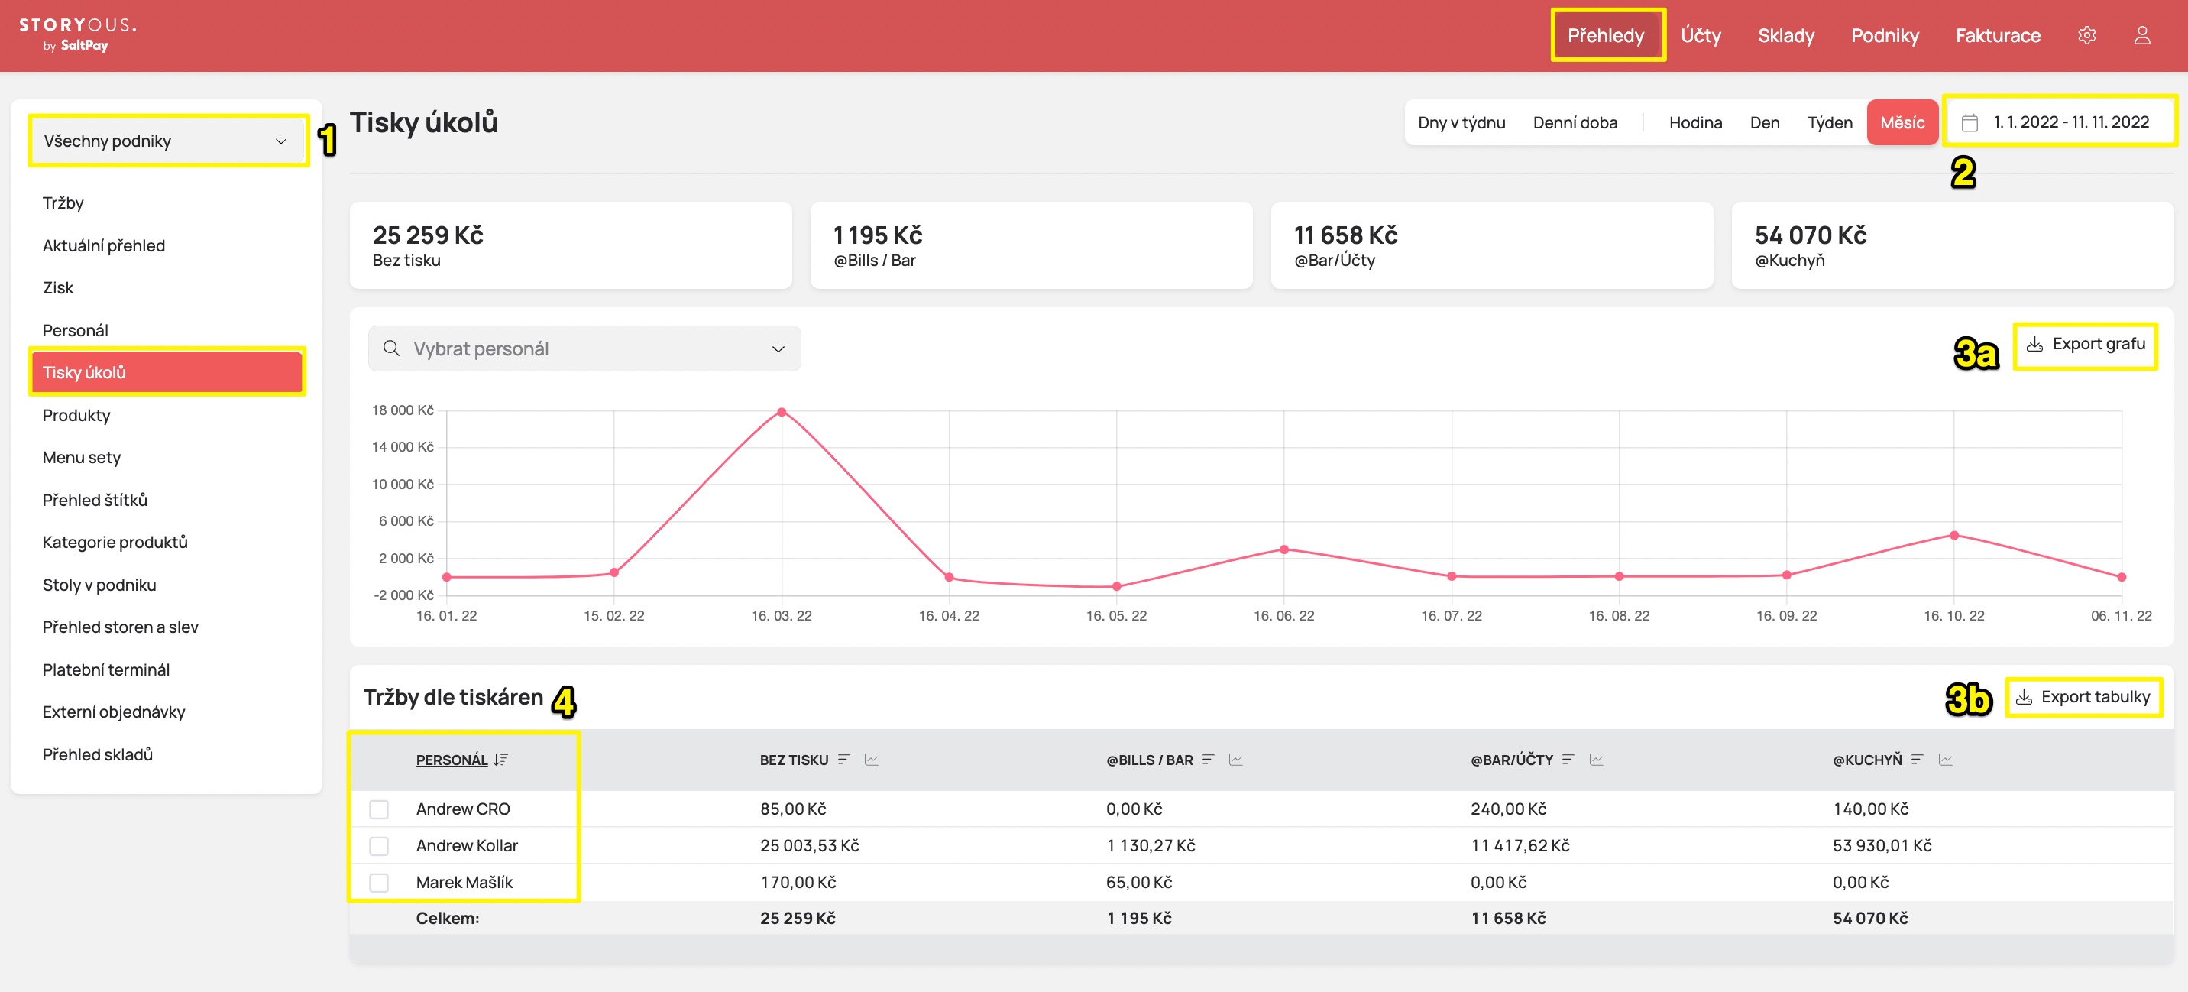Click the 53 930,01 Kč table cell

(x=1882, y=846)
